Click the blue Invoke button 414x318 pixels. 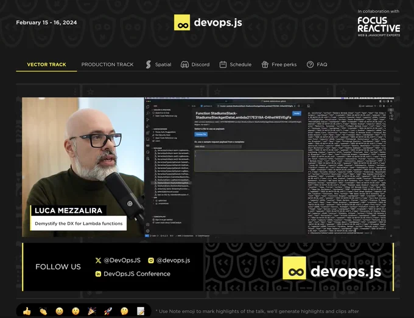296,113
